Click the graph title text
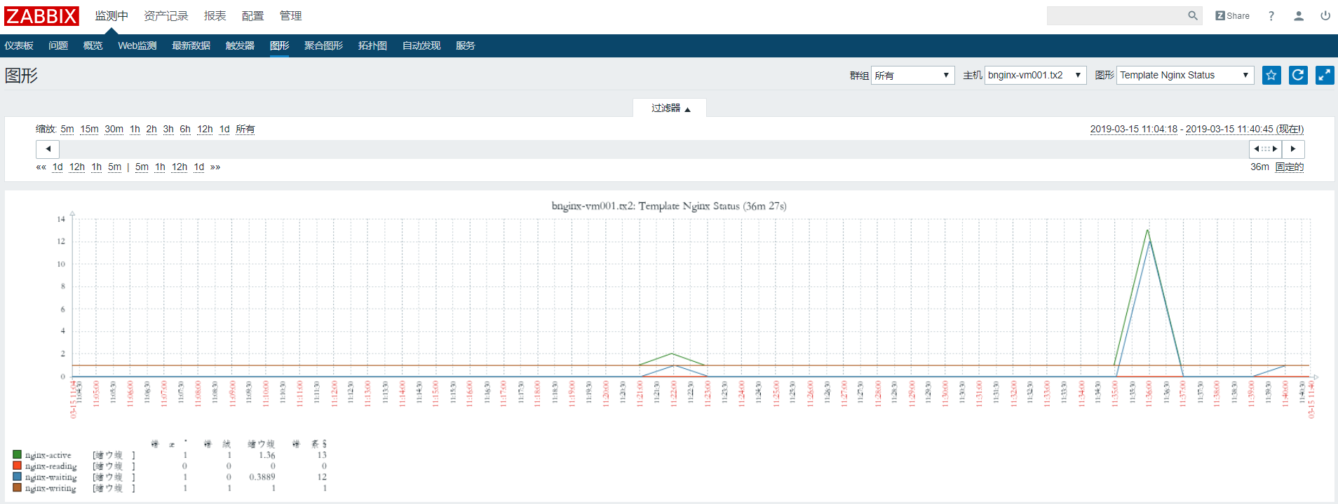 tap(669, 206)
